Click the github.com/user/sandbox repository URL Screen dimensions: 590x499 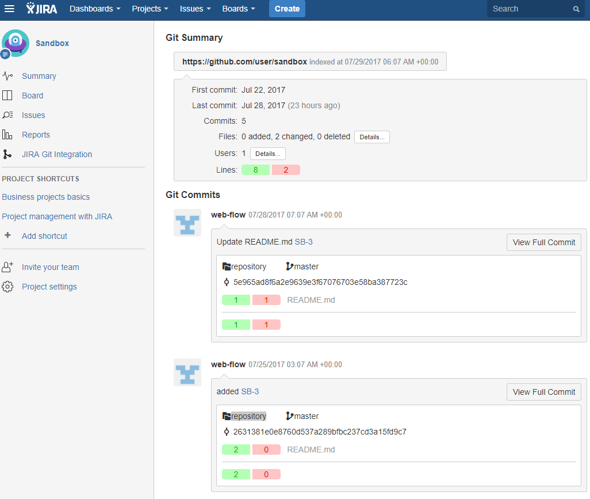(x=244, y=62)
